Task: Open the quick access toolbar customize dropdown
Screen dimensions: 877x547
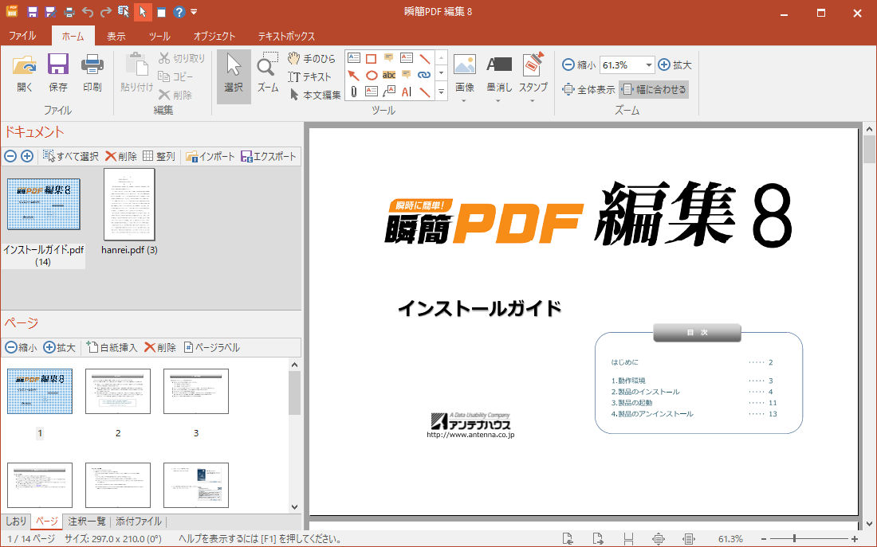Action: click(194, 12)
